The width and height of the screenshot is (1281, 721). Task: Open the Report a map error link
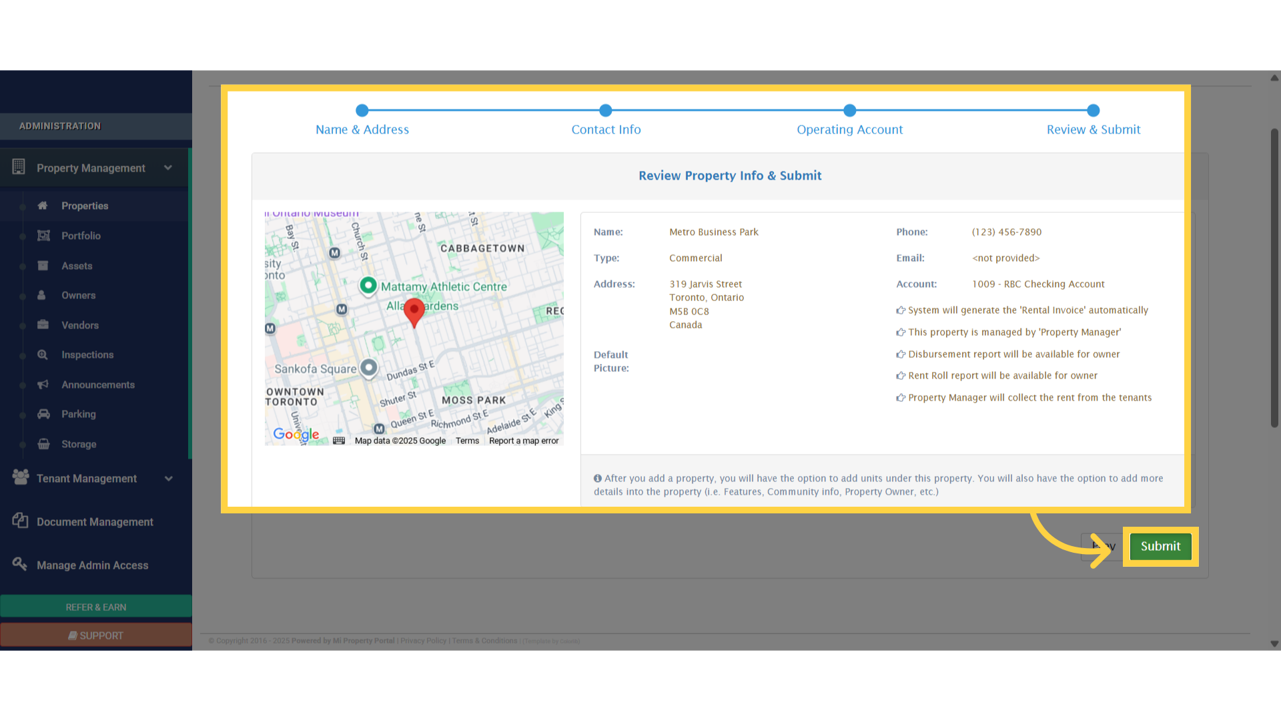tap(524, 441)
